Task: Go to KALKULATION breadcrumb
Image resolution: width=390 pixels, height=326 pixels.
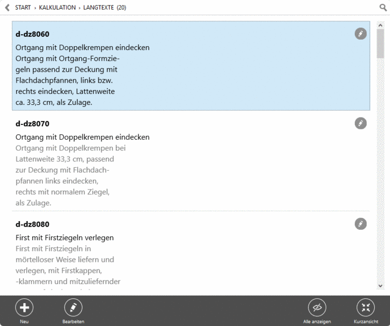Action: [58, 8]
